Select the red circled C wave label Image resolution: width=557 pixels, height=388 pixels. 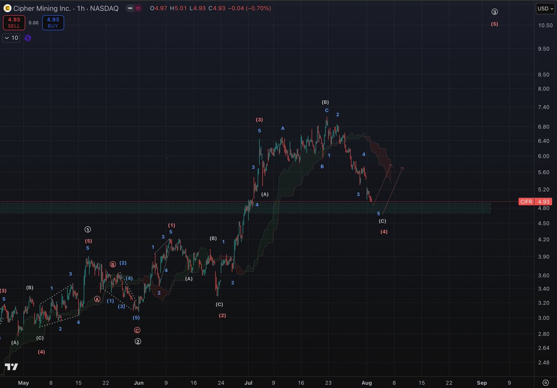coord(137,330)
